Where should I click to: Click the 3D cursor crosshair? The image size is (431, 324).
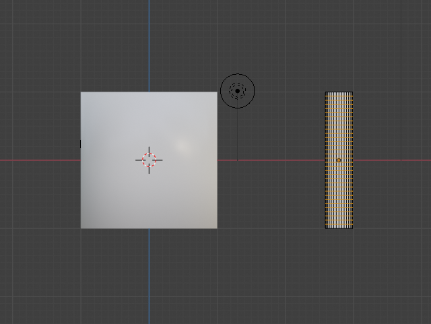[149, 160]
